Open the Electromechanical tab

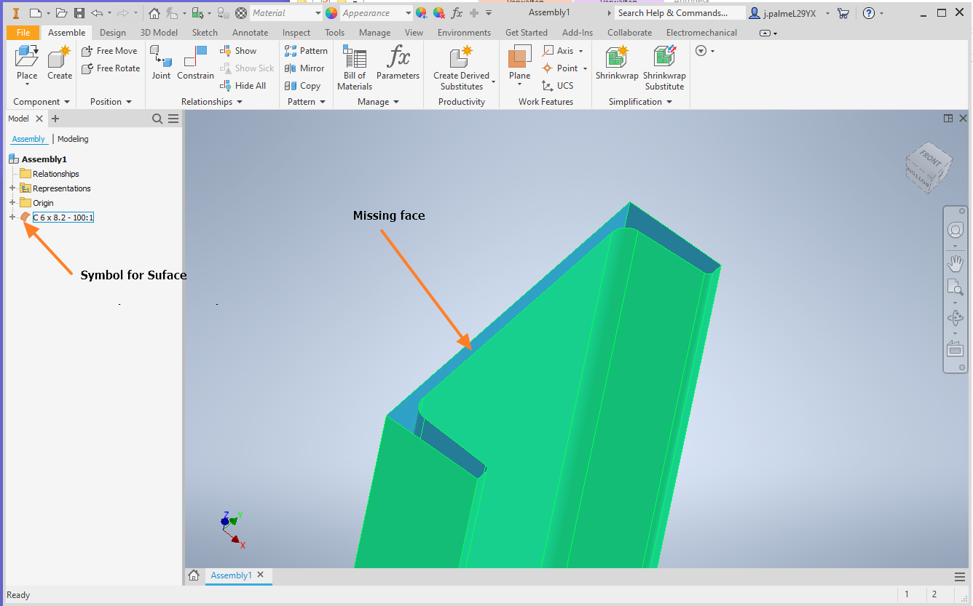[x=701, y=32]
